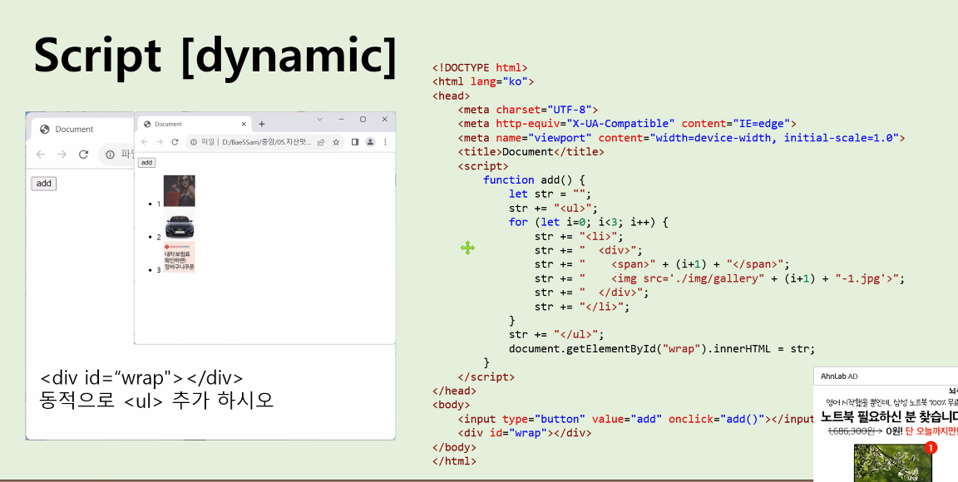This screenshot has width=958, height=482.
Task: Open profile avatar in front browser
Action: [369, 142]
